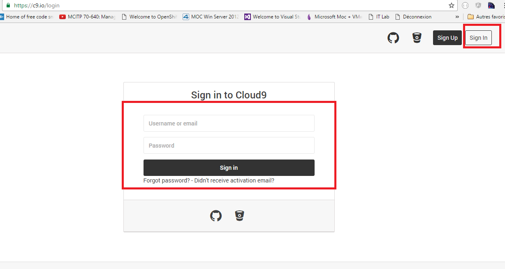Click the Sign Up button
The height and width of the screenshot is (269, 505).
[x=447, y=38]
